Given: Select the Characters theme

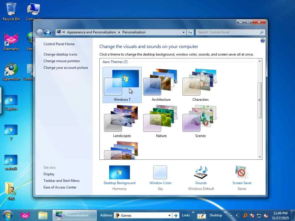Looking at the screenshot, I should point(201,85).
